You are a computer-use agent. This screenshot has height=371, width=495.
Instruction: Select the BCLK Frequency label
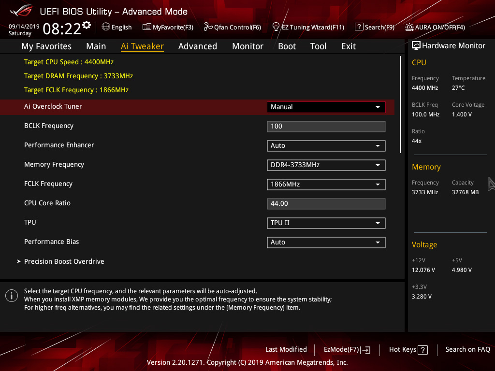[x=49, y=126]
